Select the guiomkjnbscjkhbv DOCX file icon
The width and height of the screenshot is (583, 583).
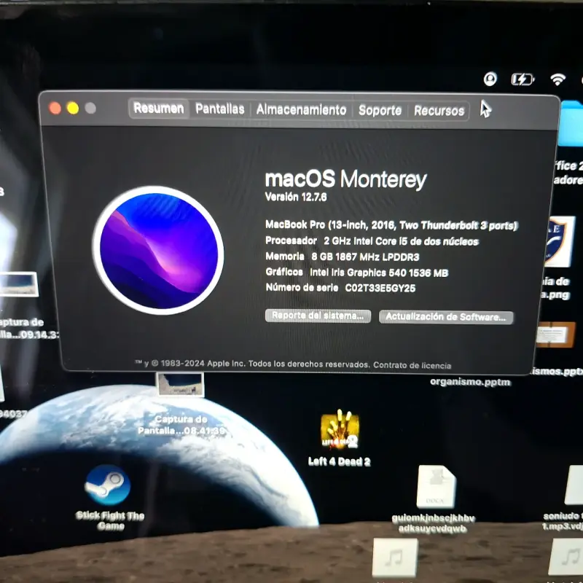pos(436,487)
